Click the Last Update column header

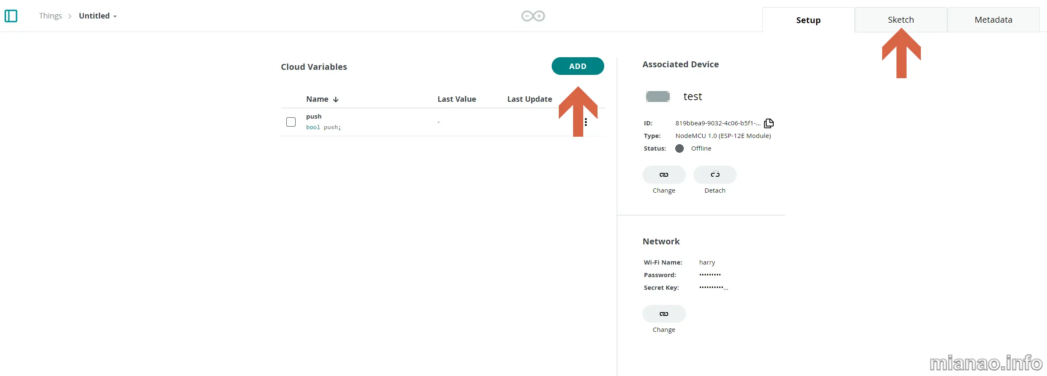[x=529, y=99]
